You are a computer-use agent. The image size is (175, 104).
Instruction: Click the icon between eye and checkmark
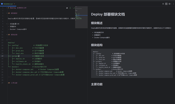70,8
